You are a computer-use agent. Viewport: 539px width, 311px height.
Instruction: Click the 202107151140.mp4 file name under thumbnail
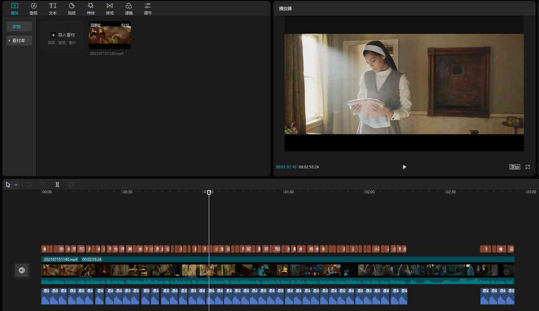click(x=107, y=53)
